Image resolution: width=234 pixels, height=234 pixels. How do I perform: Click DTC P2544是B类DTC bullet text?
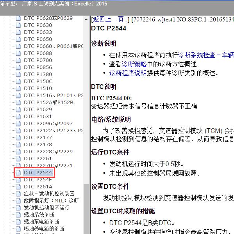coord(142,223)
